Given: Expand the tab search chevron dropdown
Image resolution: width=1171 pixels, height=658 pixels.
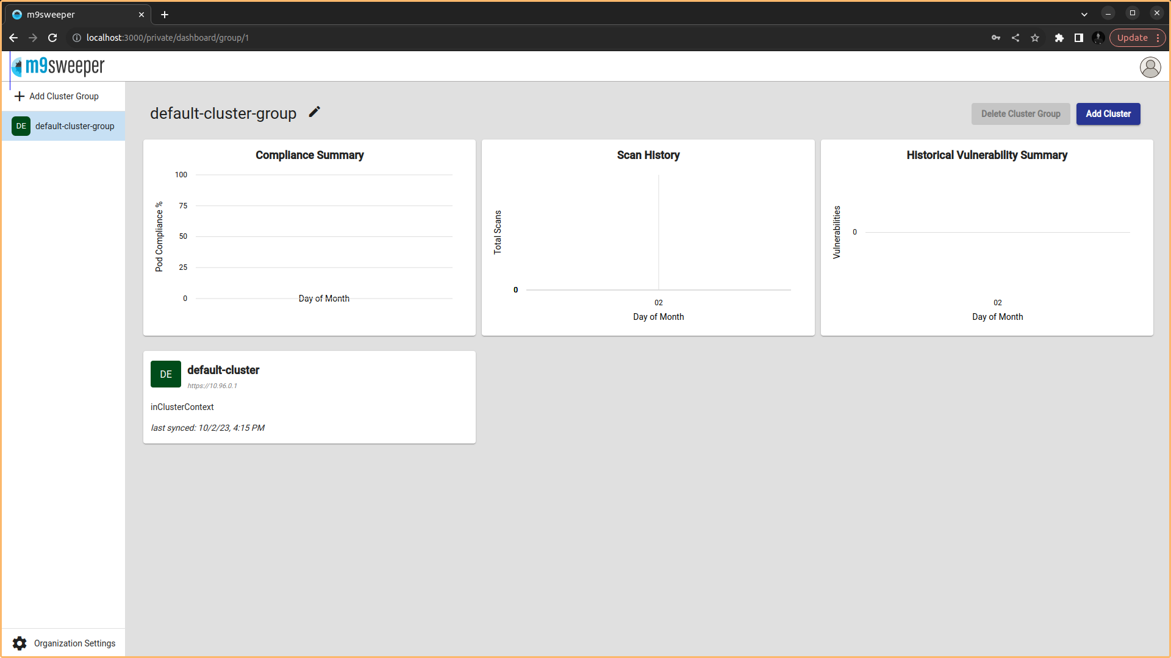Looking at the screenshot, I should coord(1084,14).
